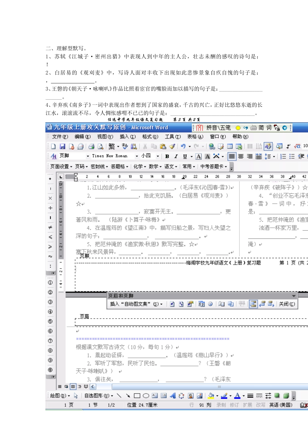Screen dimensions: 308x436
Task: Open the 表格(A) menu
Action: (195, 137)
